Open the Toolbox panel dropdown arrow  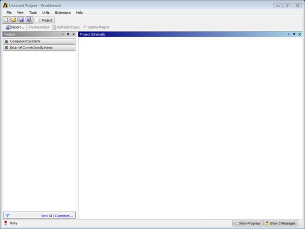pyautogui.click(x=63, y=34)
